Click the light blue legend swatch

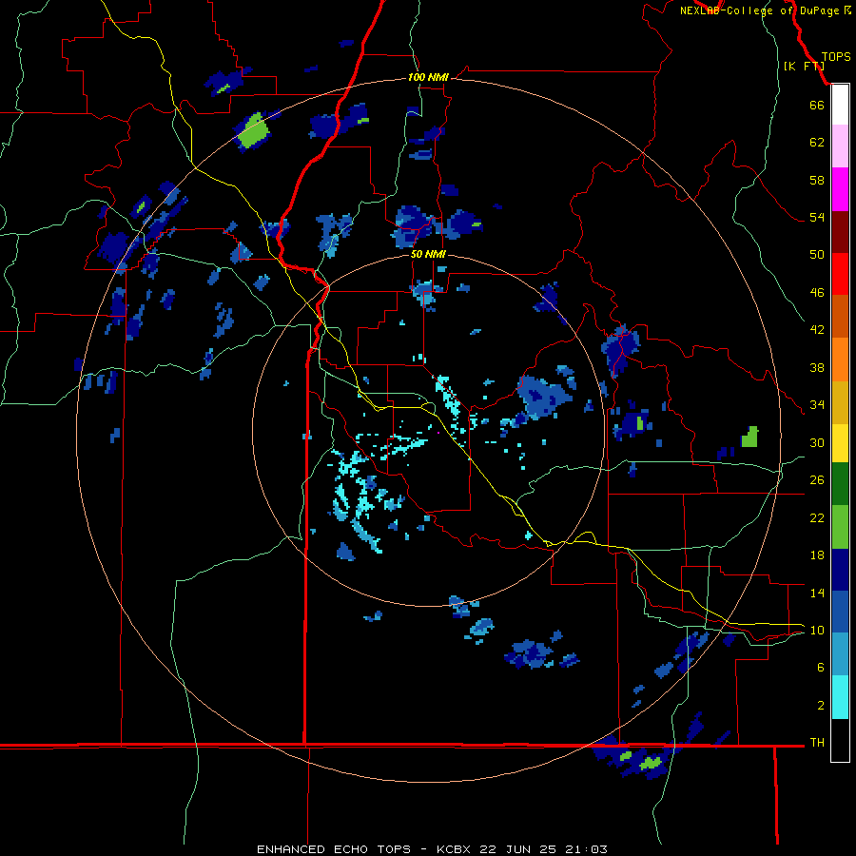(840, 653)
